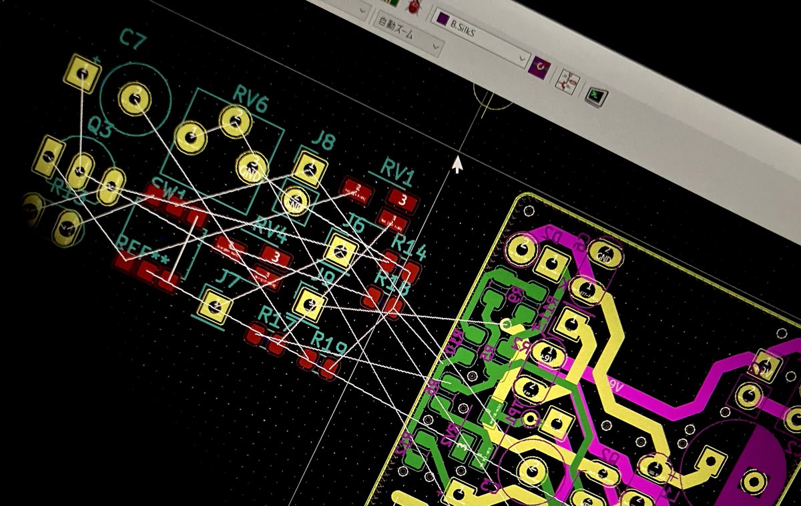Click the layer pair selection icon
This screenshot has width=801, height=506.
540,67
